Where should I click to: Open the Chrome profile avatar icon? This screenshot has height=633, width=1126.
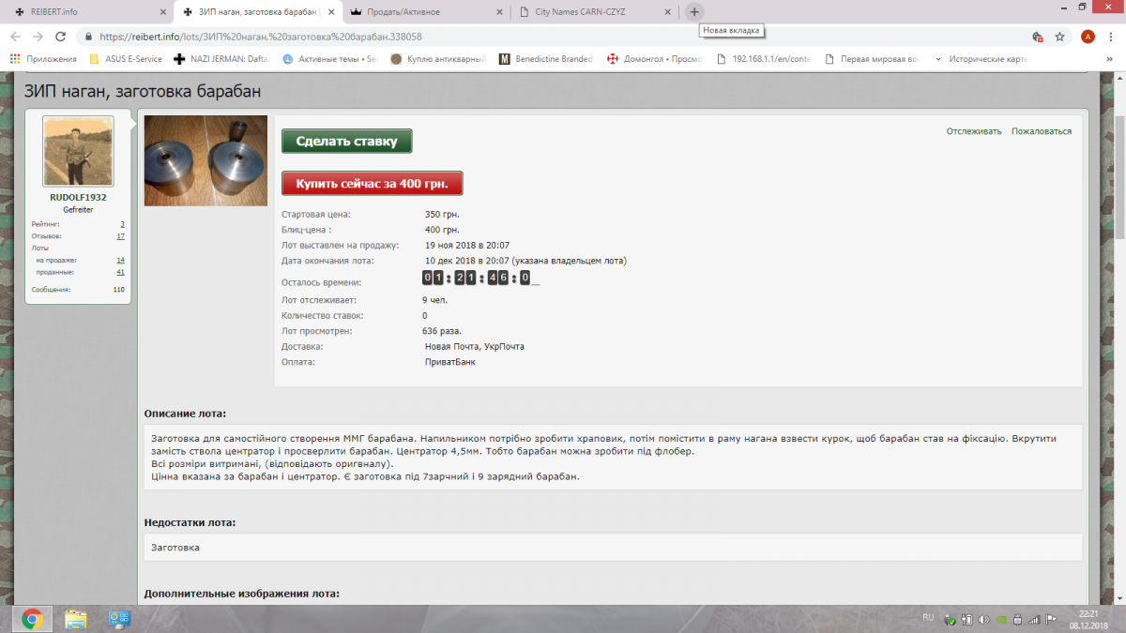click(x=1088, y=37)
